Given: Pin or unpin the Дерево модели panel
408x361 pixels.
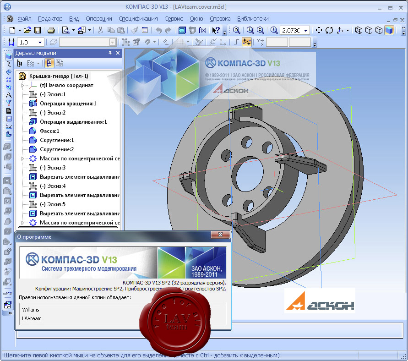Looking at the screenshot, I should click(110, 53).
